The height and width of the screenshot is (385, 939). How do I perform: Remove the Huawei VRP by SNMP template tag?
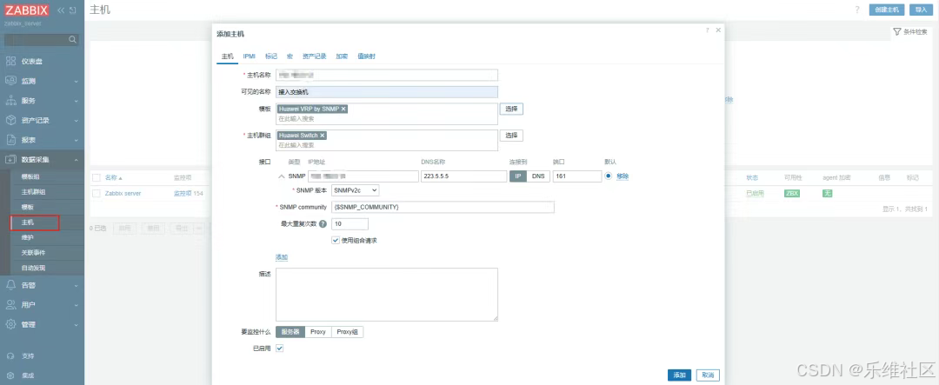343,109
